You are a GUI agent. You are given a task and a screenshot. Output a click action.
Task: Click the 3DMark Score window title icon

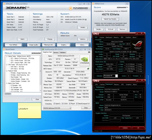tap(93, 4)
